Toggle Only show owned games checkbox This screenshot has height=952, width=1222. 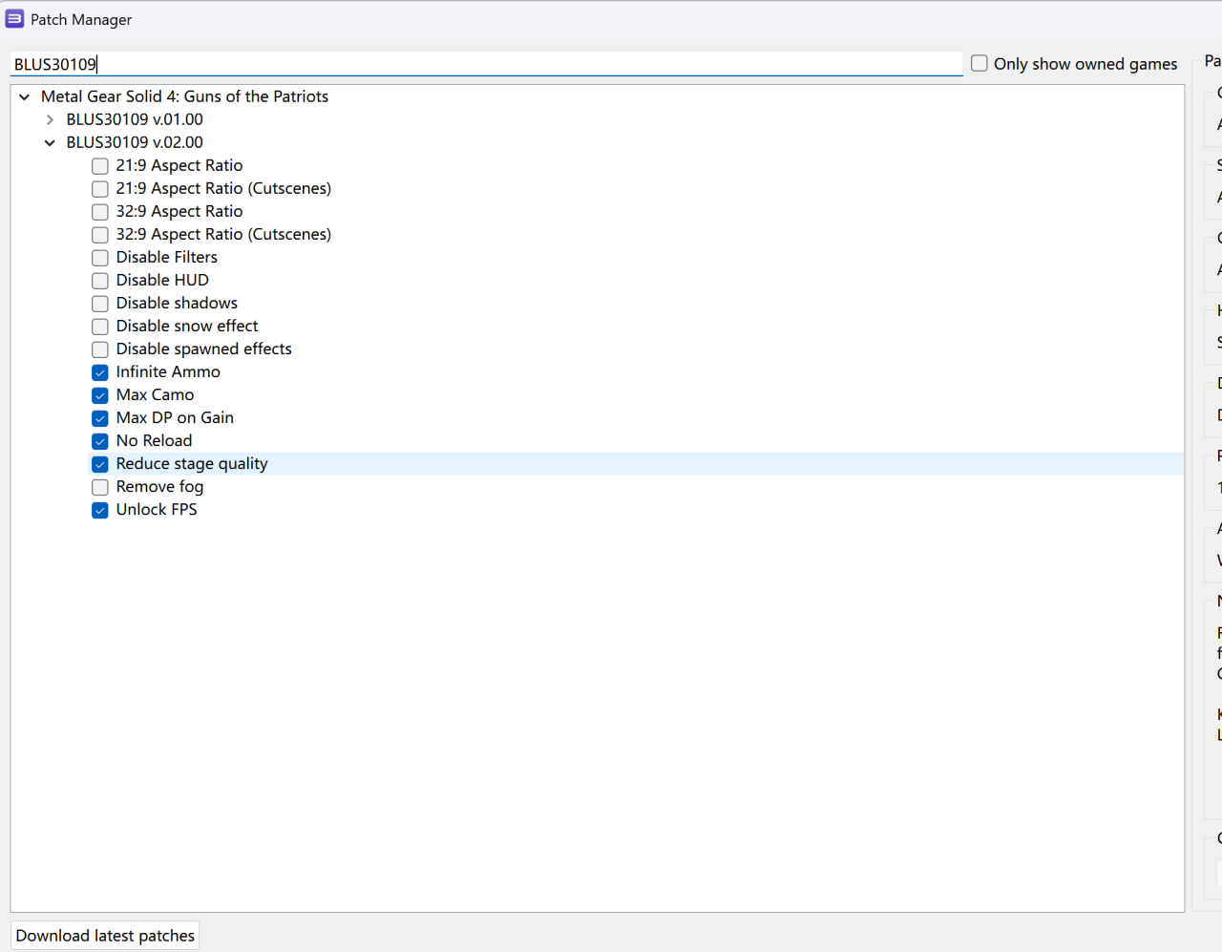(x=980, y=63)
